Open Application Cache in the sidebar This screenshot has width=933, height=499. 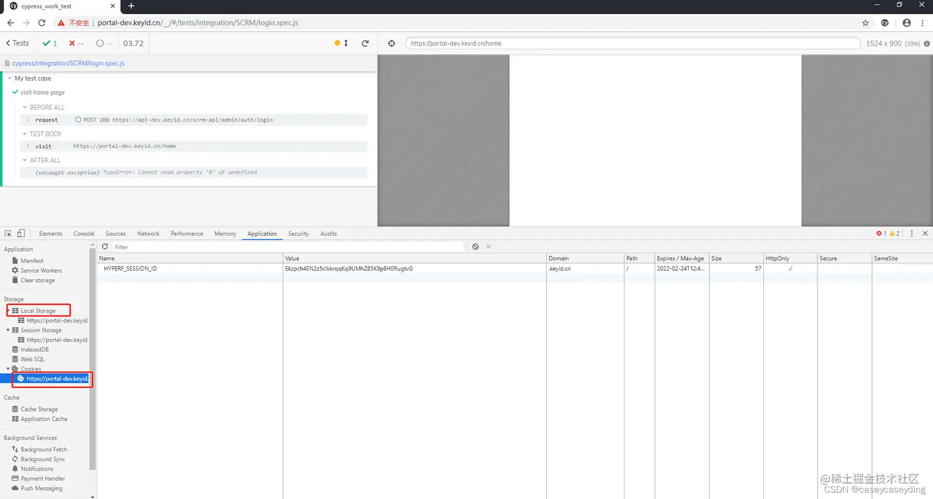(44, 419)
